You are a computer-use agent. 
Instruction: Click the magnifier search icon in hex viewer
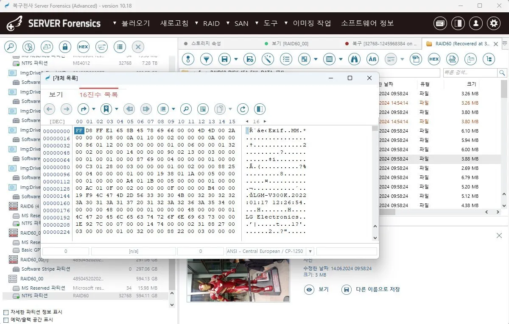coord(186,109)
